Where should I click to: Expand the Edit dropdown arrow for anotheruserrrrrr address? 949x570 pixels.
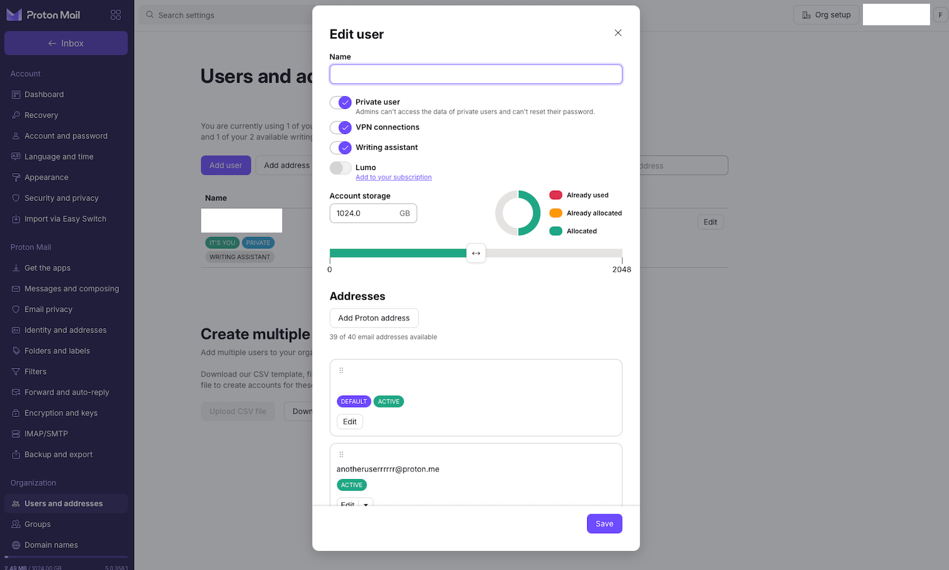(366, 504)
